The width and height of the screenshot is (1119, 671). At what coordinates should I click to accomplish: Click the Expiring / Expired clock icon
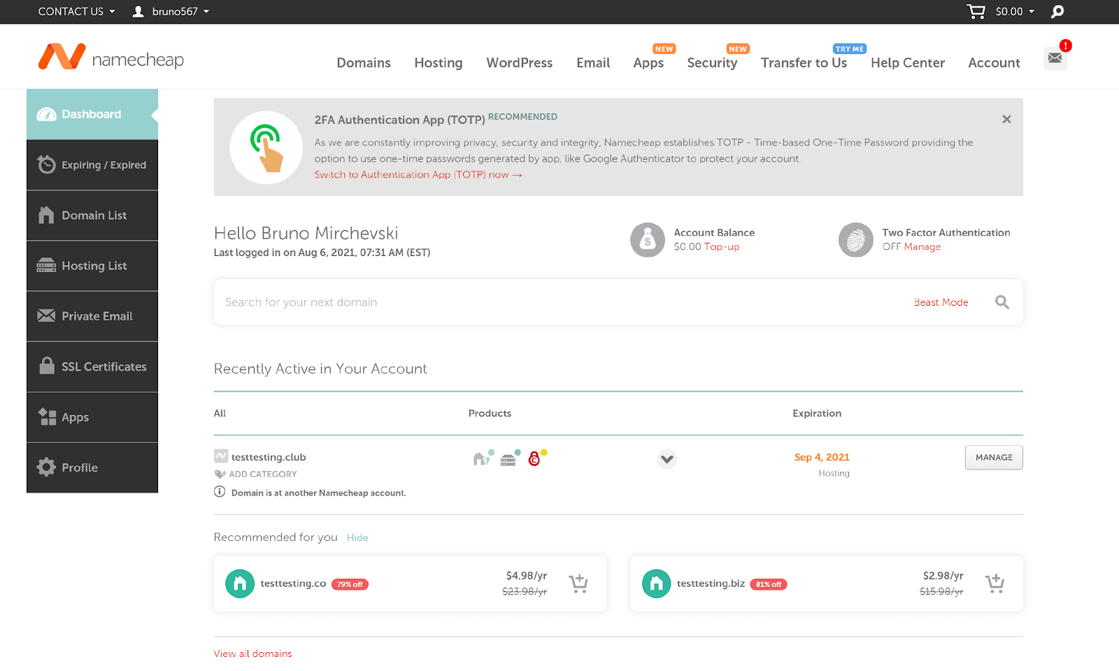pyautogui.click(x=46, y=164)
